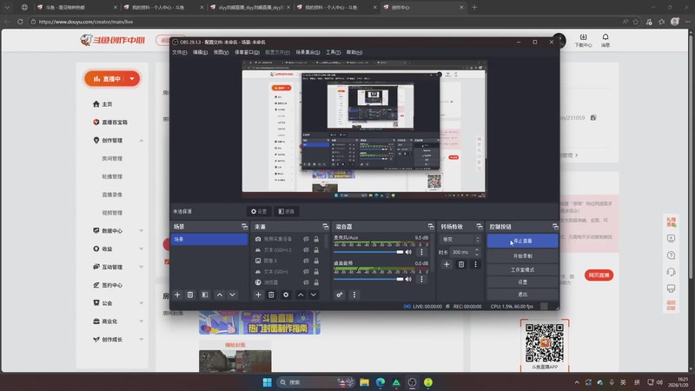Viewport: 695px width, 391px height.
Task: Expand the 数据中心 sidebar section
Action: 141,231
